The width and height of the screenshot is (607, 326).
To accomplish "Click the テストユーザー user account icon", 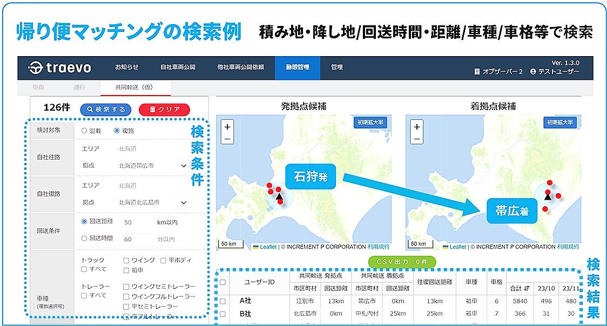I will (534, 72).
